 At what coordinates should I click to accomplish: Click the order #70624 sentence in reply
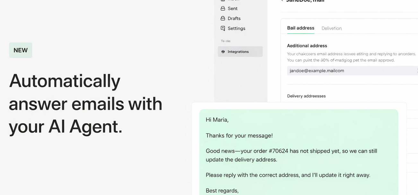point(291,155)
